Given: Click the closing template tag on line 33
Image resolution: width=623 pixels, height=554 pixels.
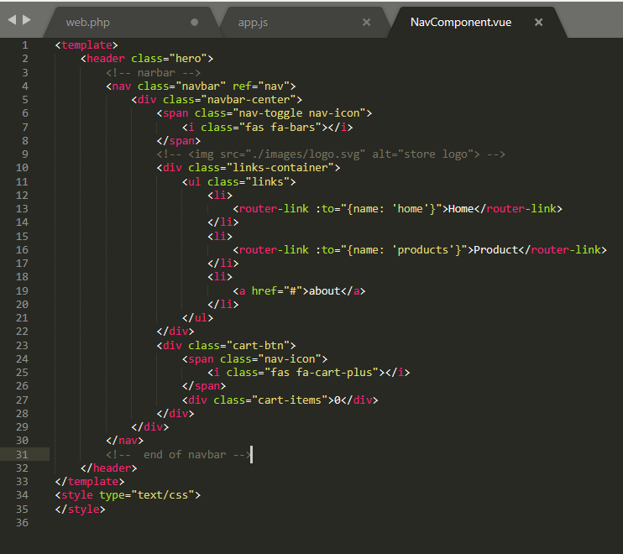Looking at the screenshot, I should pos(90,482).
